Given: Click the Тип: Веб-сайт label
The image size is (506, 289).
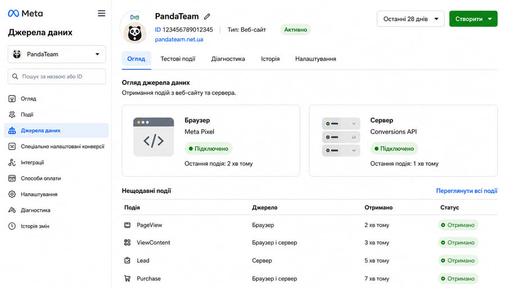Looking at the screenshot, I should click(x=247, y=30).
